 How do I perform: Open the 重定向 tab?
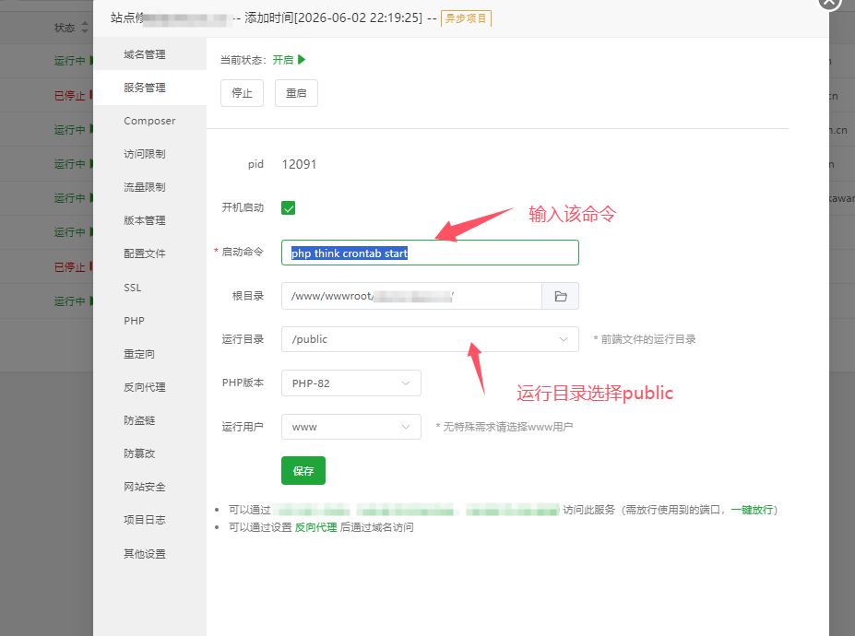click(139, 354)
